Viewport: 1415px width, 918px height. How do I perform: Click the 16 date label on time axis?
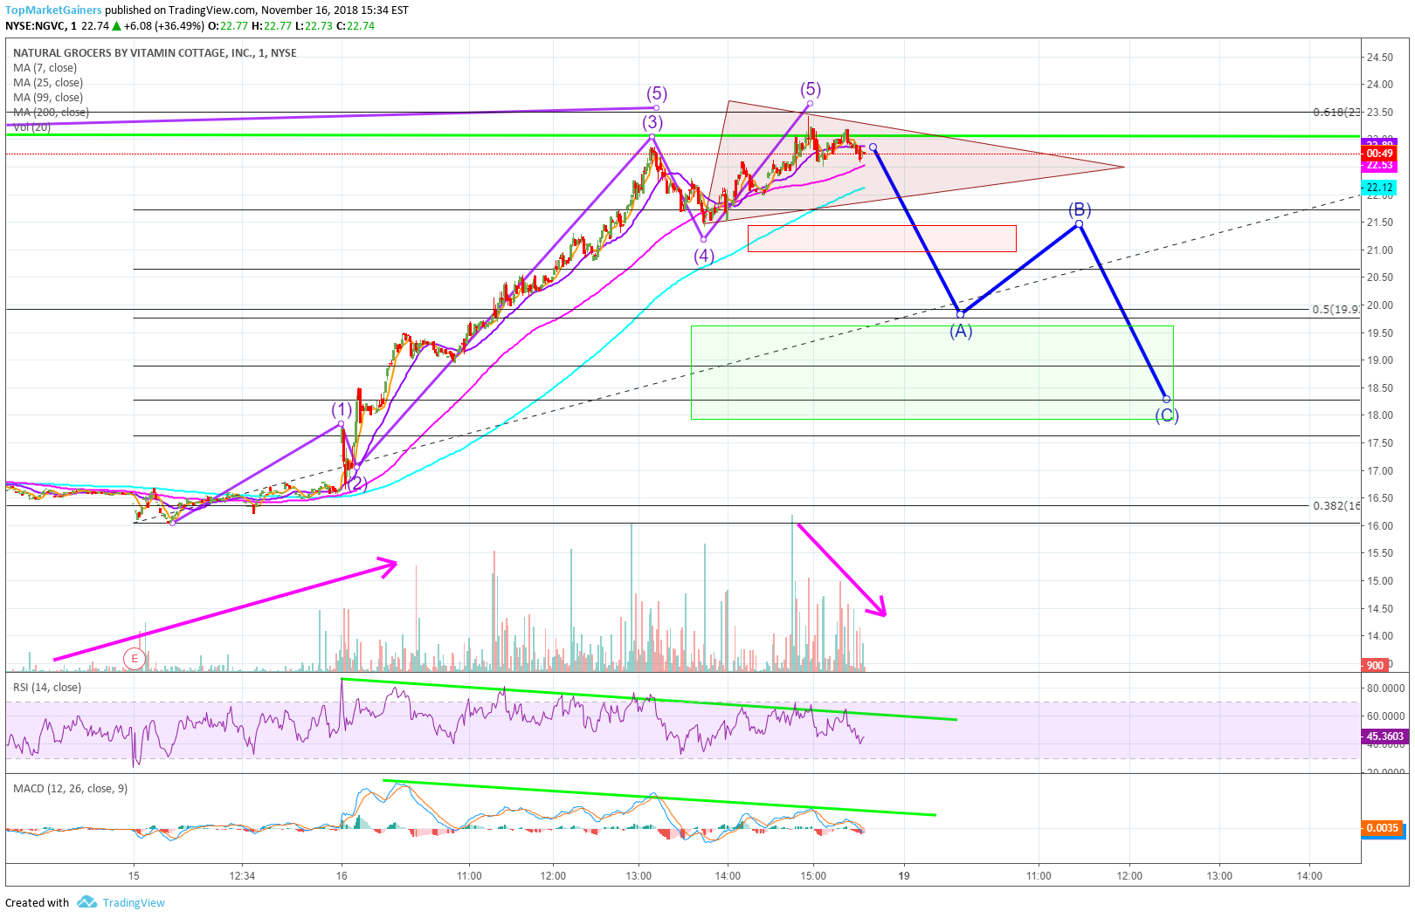pyautogui.click(x=342, y=876)
